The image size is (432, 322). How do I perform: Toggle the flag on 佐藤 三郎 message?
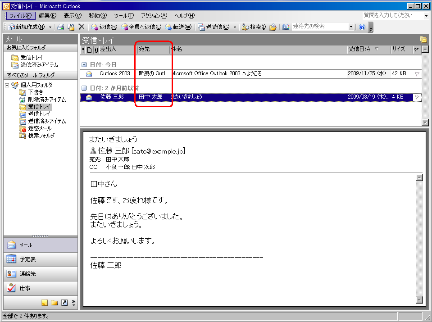click(x=417, y=97)
